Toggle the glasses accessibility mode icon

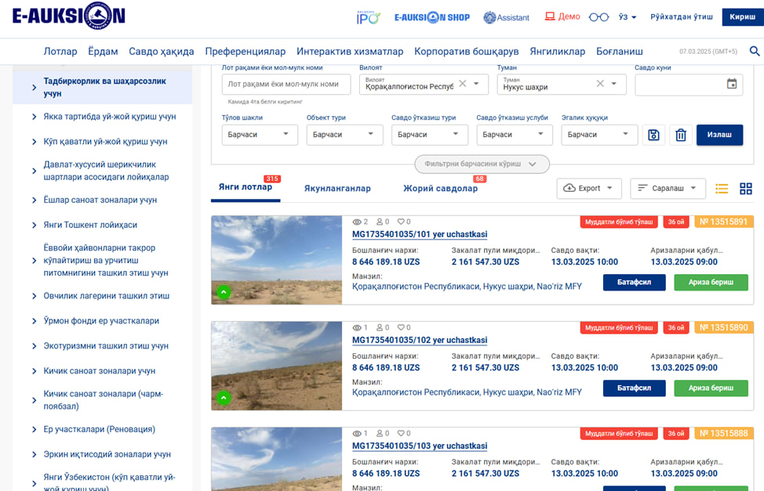[598, 17]
